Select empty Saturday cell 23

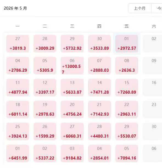[x=152, y=110]
